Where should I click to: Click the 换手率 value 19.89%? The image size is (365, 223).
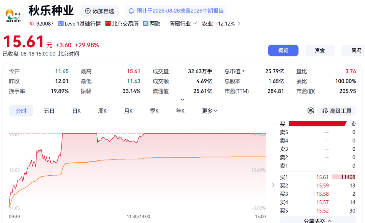coord(59,91)
